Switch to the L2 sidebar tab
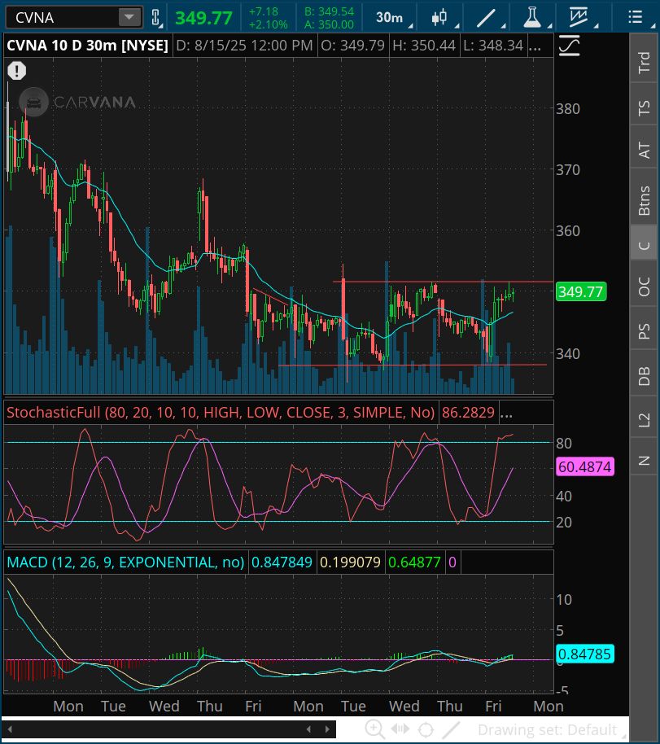This screenshot has height=744, width=660. (645, 419)
